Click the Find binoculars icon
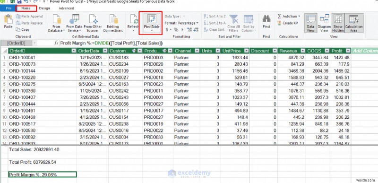This screenshot has width=378, height=183. click(266, 19)
